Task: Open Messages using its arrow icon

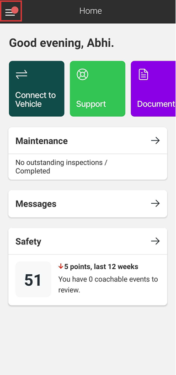Action: point(155,203)
